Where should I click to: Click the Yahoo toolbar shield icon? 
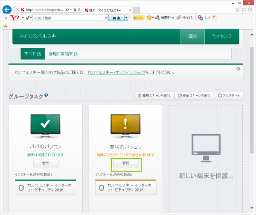click(149, 18)
